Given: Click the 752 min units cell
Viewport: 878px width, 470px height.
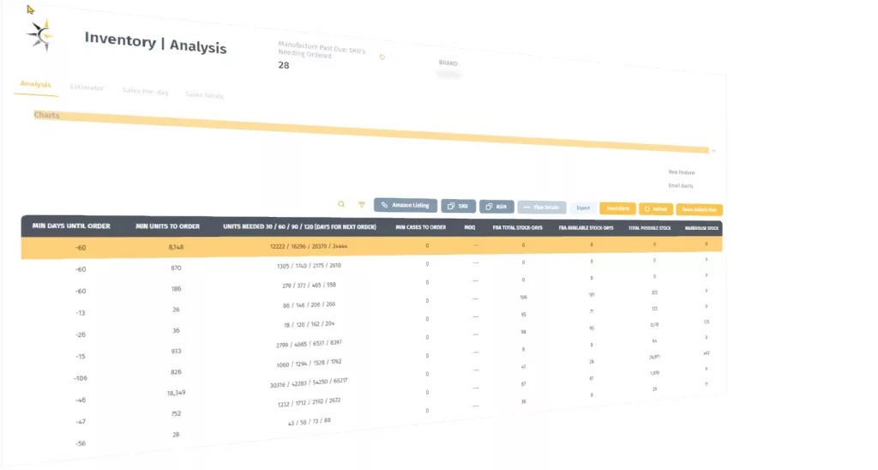Looking at the screenshot, I should [x=176, y=413].
